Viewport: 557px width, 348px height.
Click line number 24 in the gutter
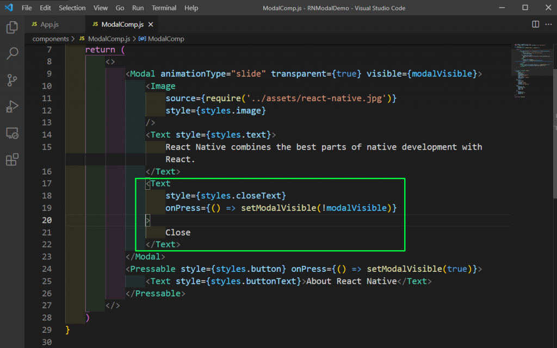pyautogui.click(x=47, y=269)
